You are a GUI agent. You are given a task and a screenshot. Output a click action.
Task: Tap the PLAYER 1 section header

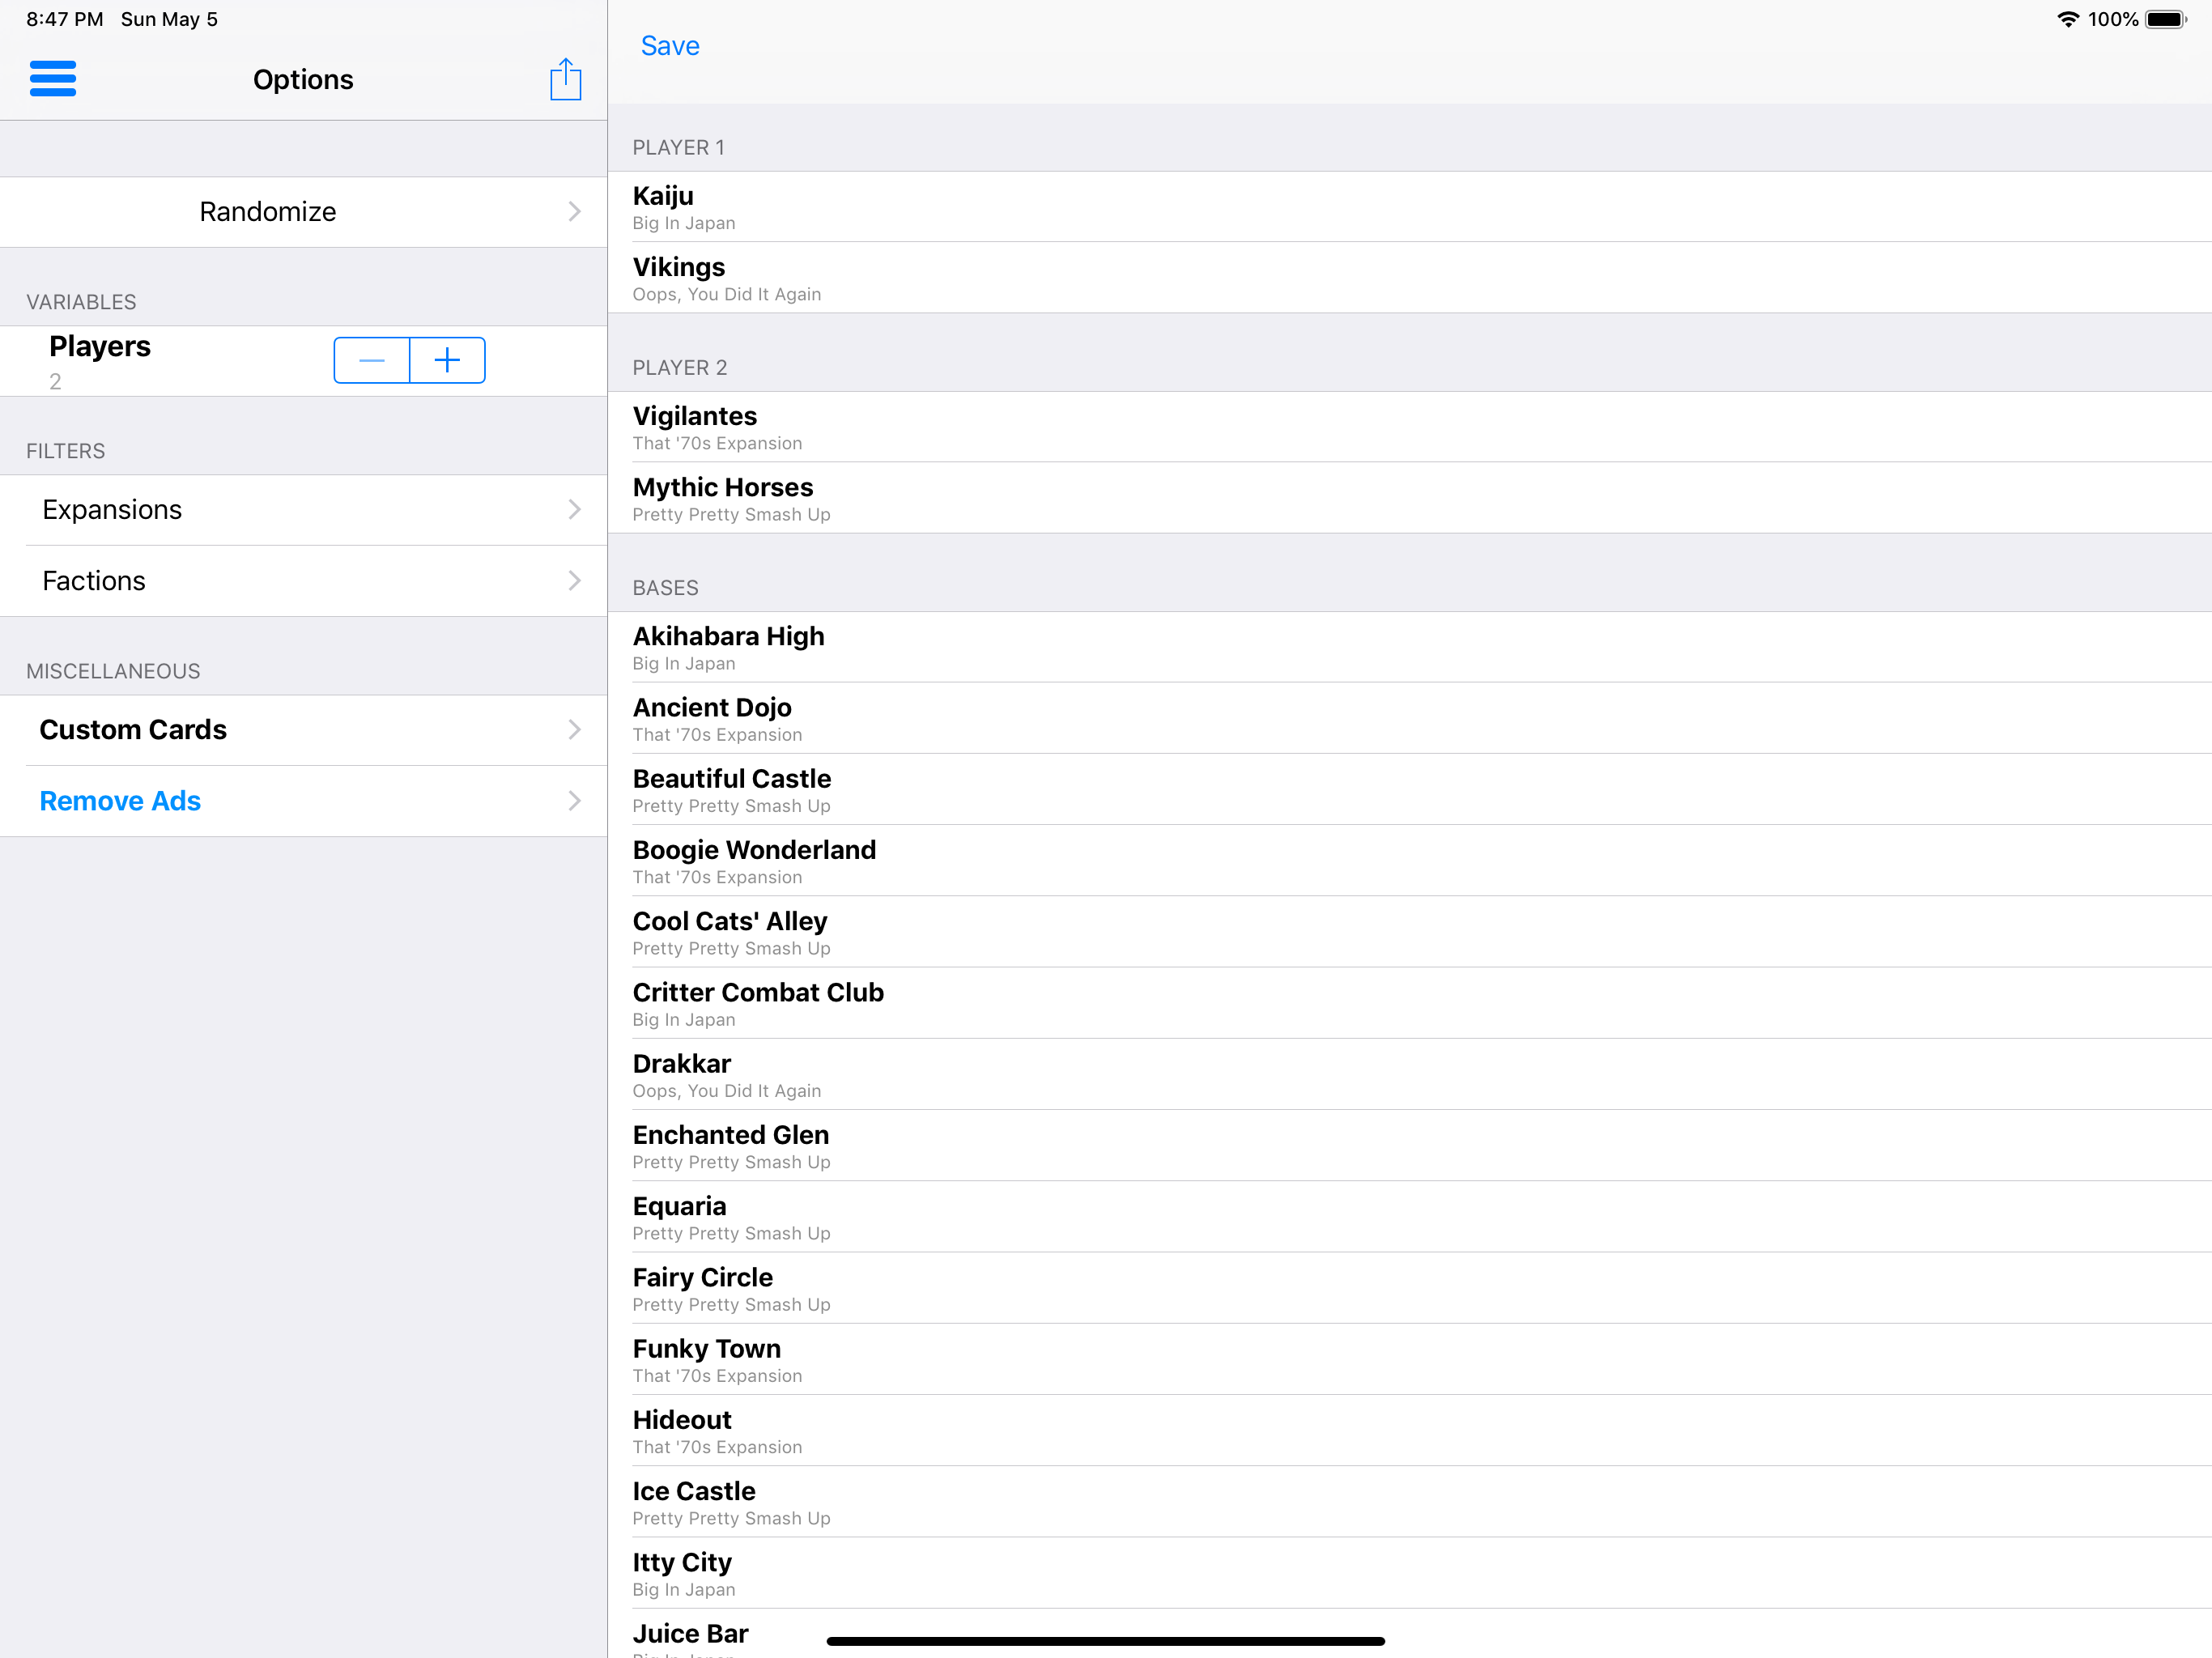678,148
